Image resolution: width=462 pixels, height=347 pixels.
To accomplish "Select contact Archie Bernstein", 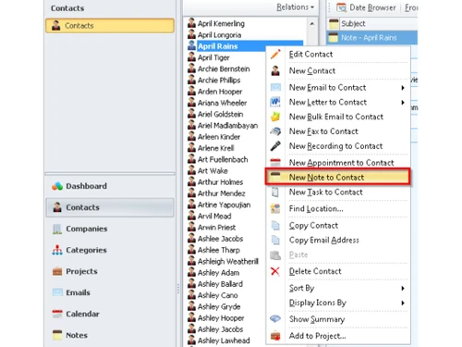I will click(x=224, y=68).
